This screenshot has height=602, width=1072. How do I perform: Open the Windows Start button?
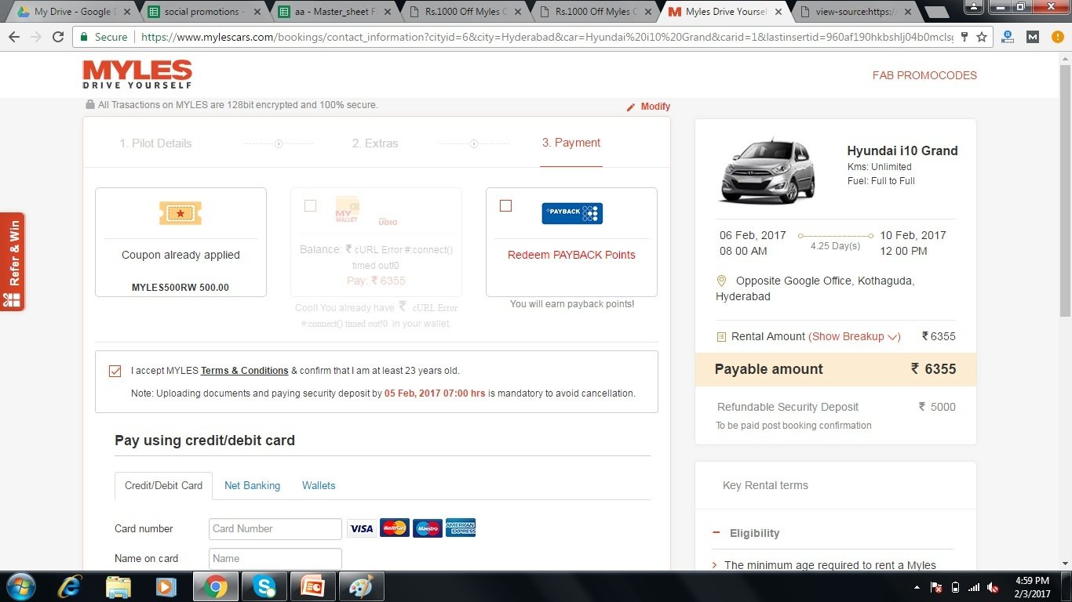pyautogui.click(x=20, y=586)
